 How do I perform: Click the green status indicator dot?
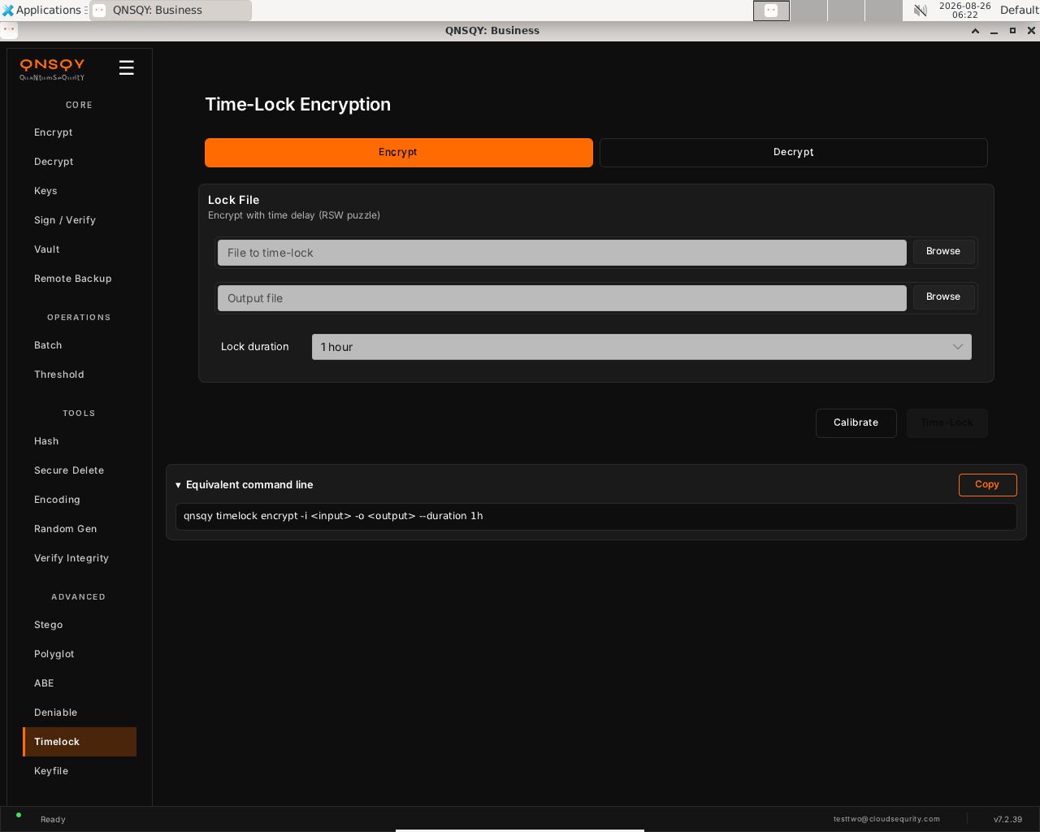(19, 815)
